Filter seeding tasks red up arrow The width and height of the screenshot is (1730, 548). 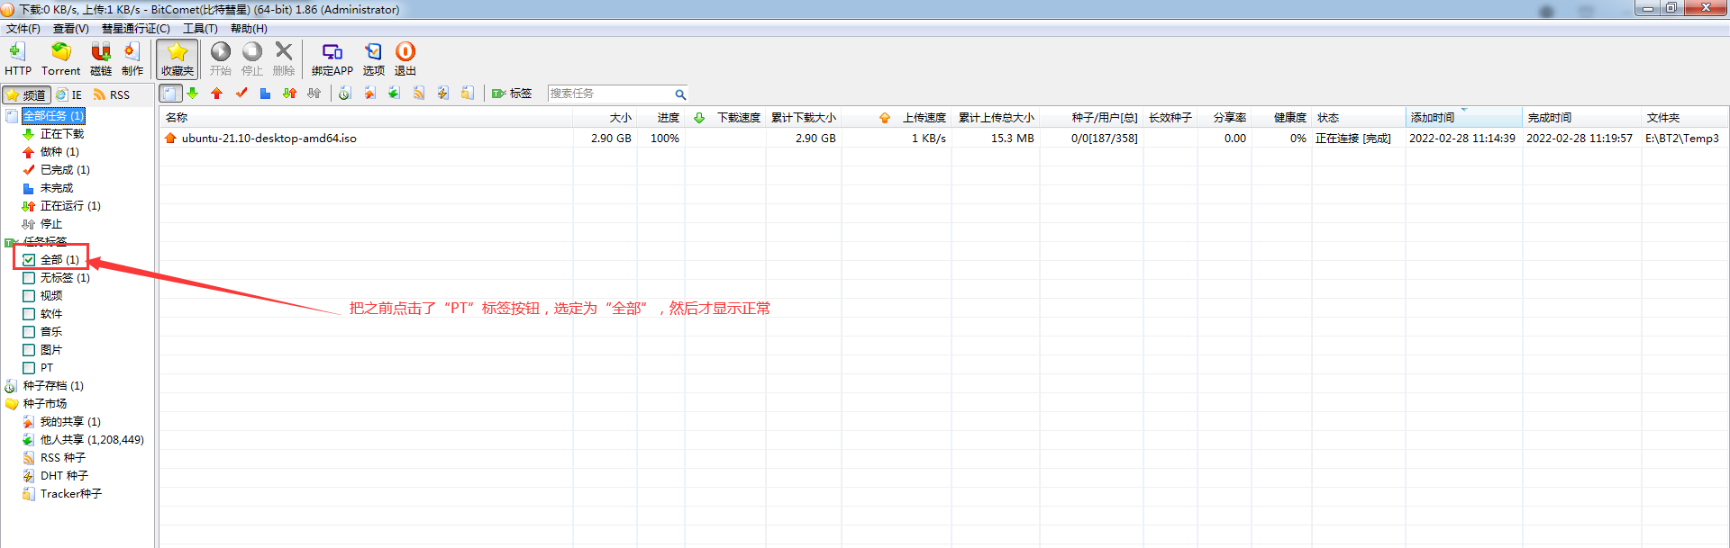click(216, 94)
